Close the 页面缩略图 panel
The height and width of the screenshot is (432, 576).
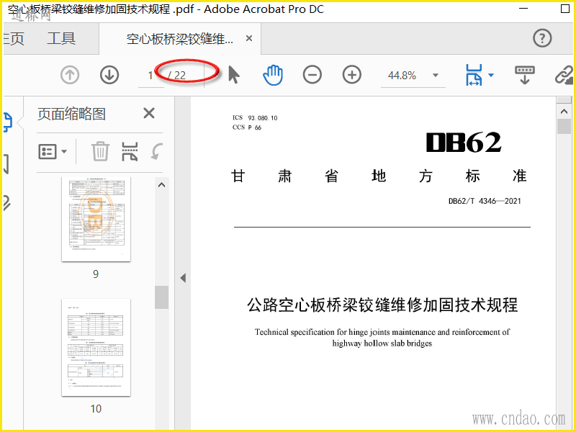(149, 113)
